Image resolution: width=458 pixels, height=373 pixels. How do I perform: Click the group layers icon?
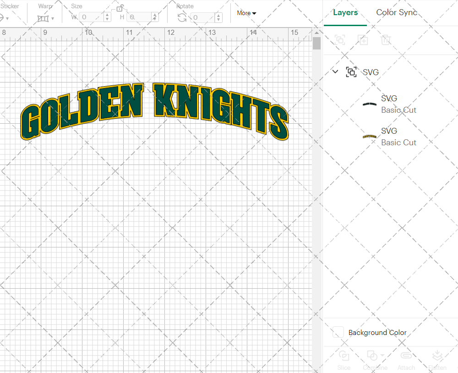tap(340, 40)
